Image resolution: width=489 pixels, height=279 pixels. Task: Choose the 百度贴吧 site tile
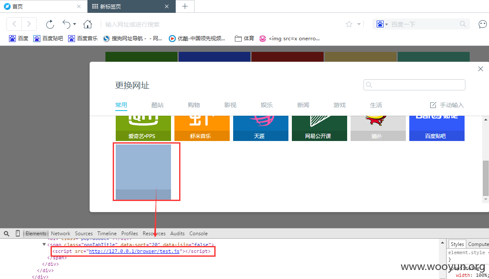point(437,128)
